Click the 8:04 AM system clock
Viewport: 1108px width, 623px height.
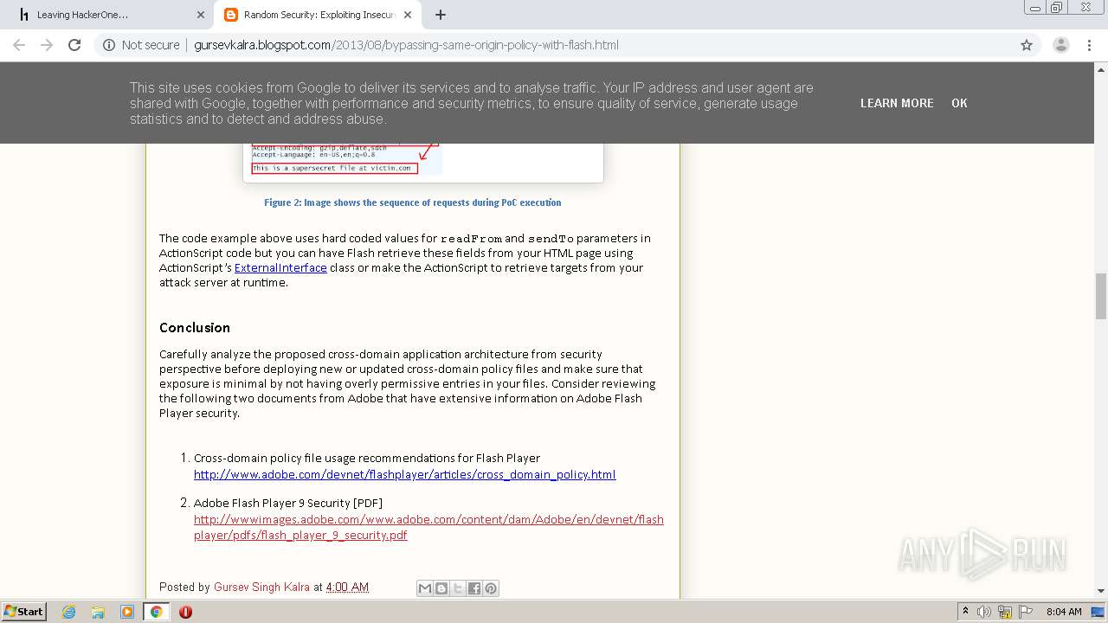click(1064, 612)
